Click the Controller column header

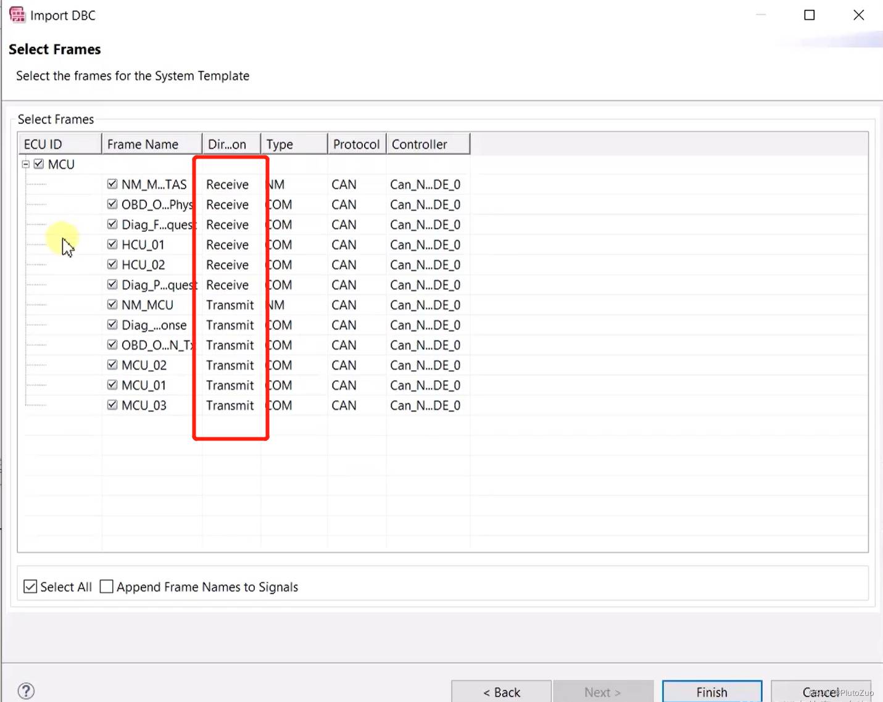click(x=428, y=144)
